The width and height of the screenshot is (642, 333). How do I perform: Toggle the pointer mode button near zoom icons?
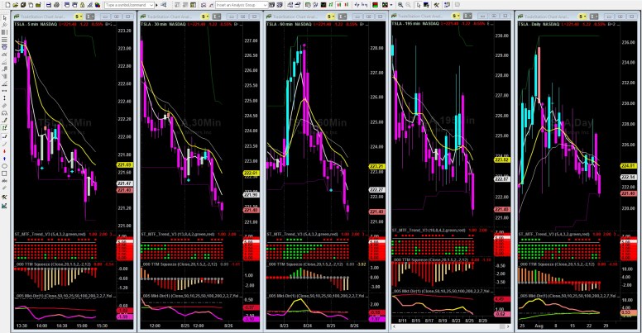[419, 5]
